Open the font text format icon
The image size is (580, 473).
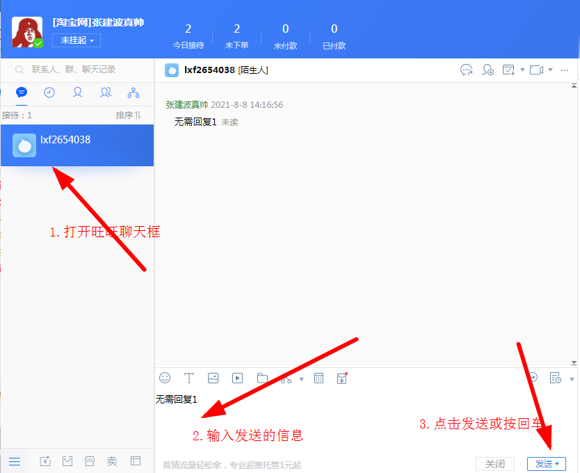click(189, 378)
